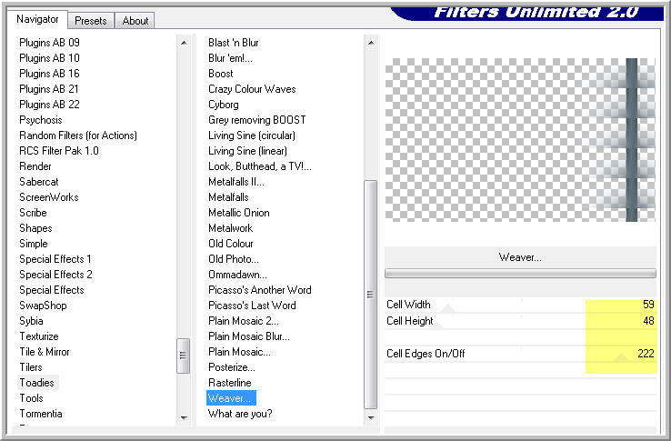Click the category list scroll-down arrow
The height and width of the screenshot is (441, 671).
pos(184,417)
